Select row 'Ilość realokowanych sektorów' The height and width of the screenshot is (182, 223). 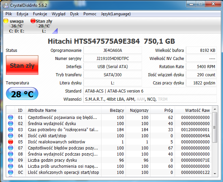109,142
